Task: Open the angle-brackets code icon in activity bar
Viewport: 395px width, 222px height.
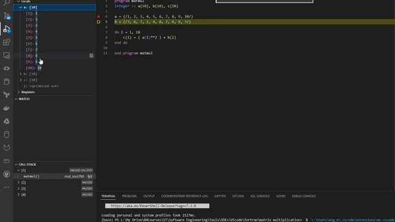Action: [x=7, y=68]
